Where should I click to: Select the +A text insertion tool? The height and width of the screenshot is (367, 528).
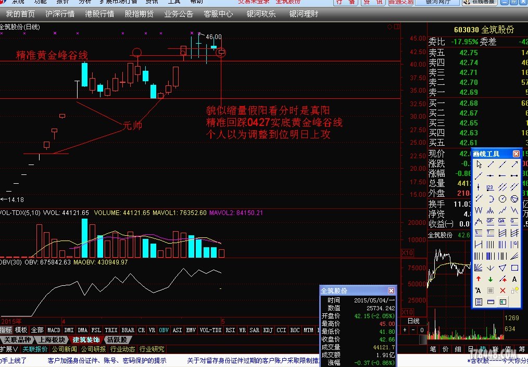click(x=479, y=290)
